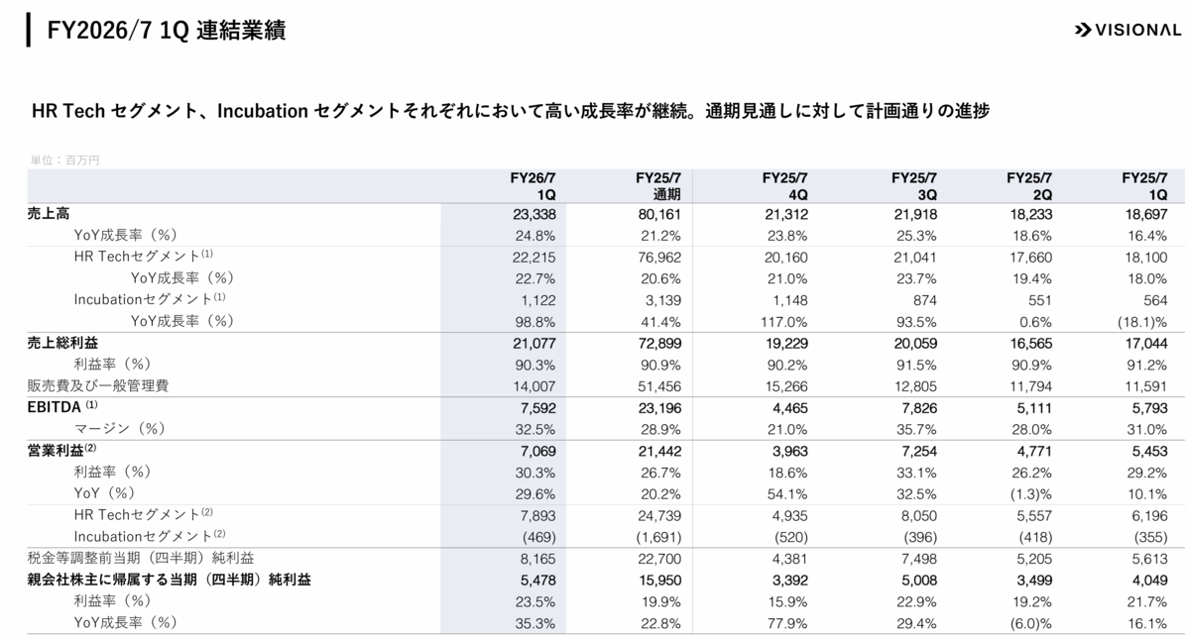Click the 23,338 revenue value
This screenshot has width=1190, height=637.
pos(536,214)
